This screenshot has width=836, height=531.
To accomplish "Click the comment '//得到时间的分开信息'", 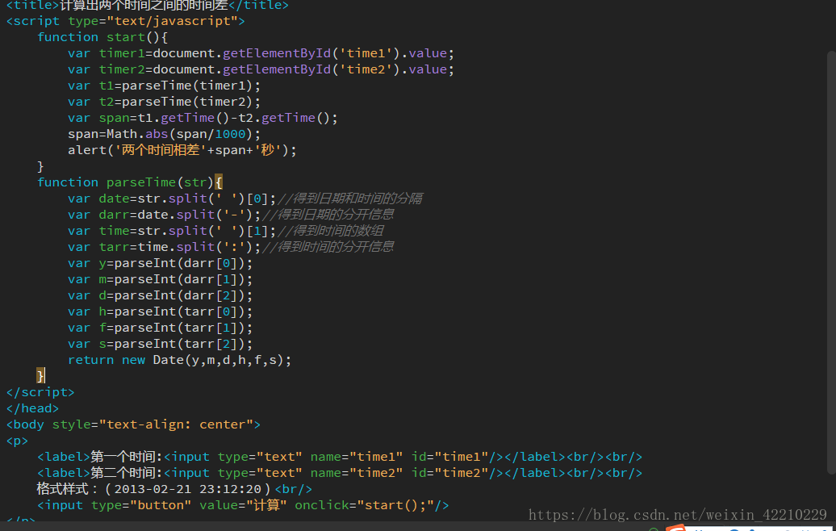I will [x=328, y=247].
